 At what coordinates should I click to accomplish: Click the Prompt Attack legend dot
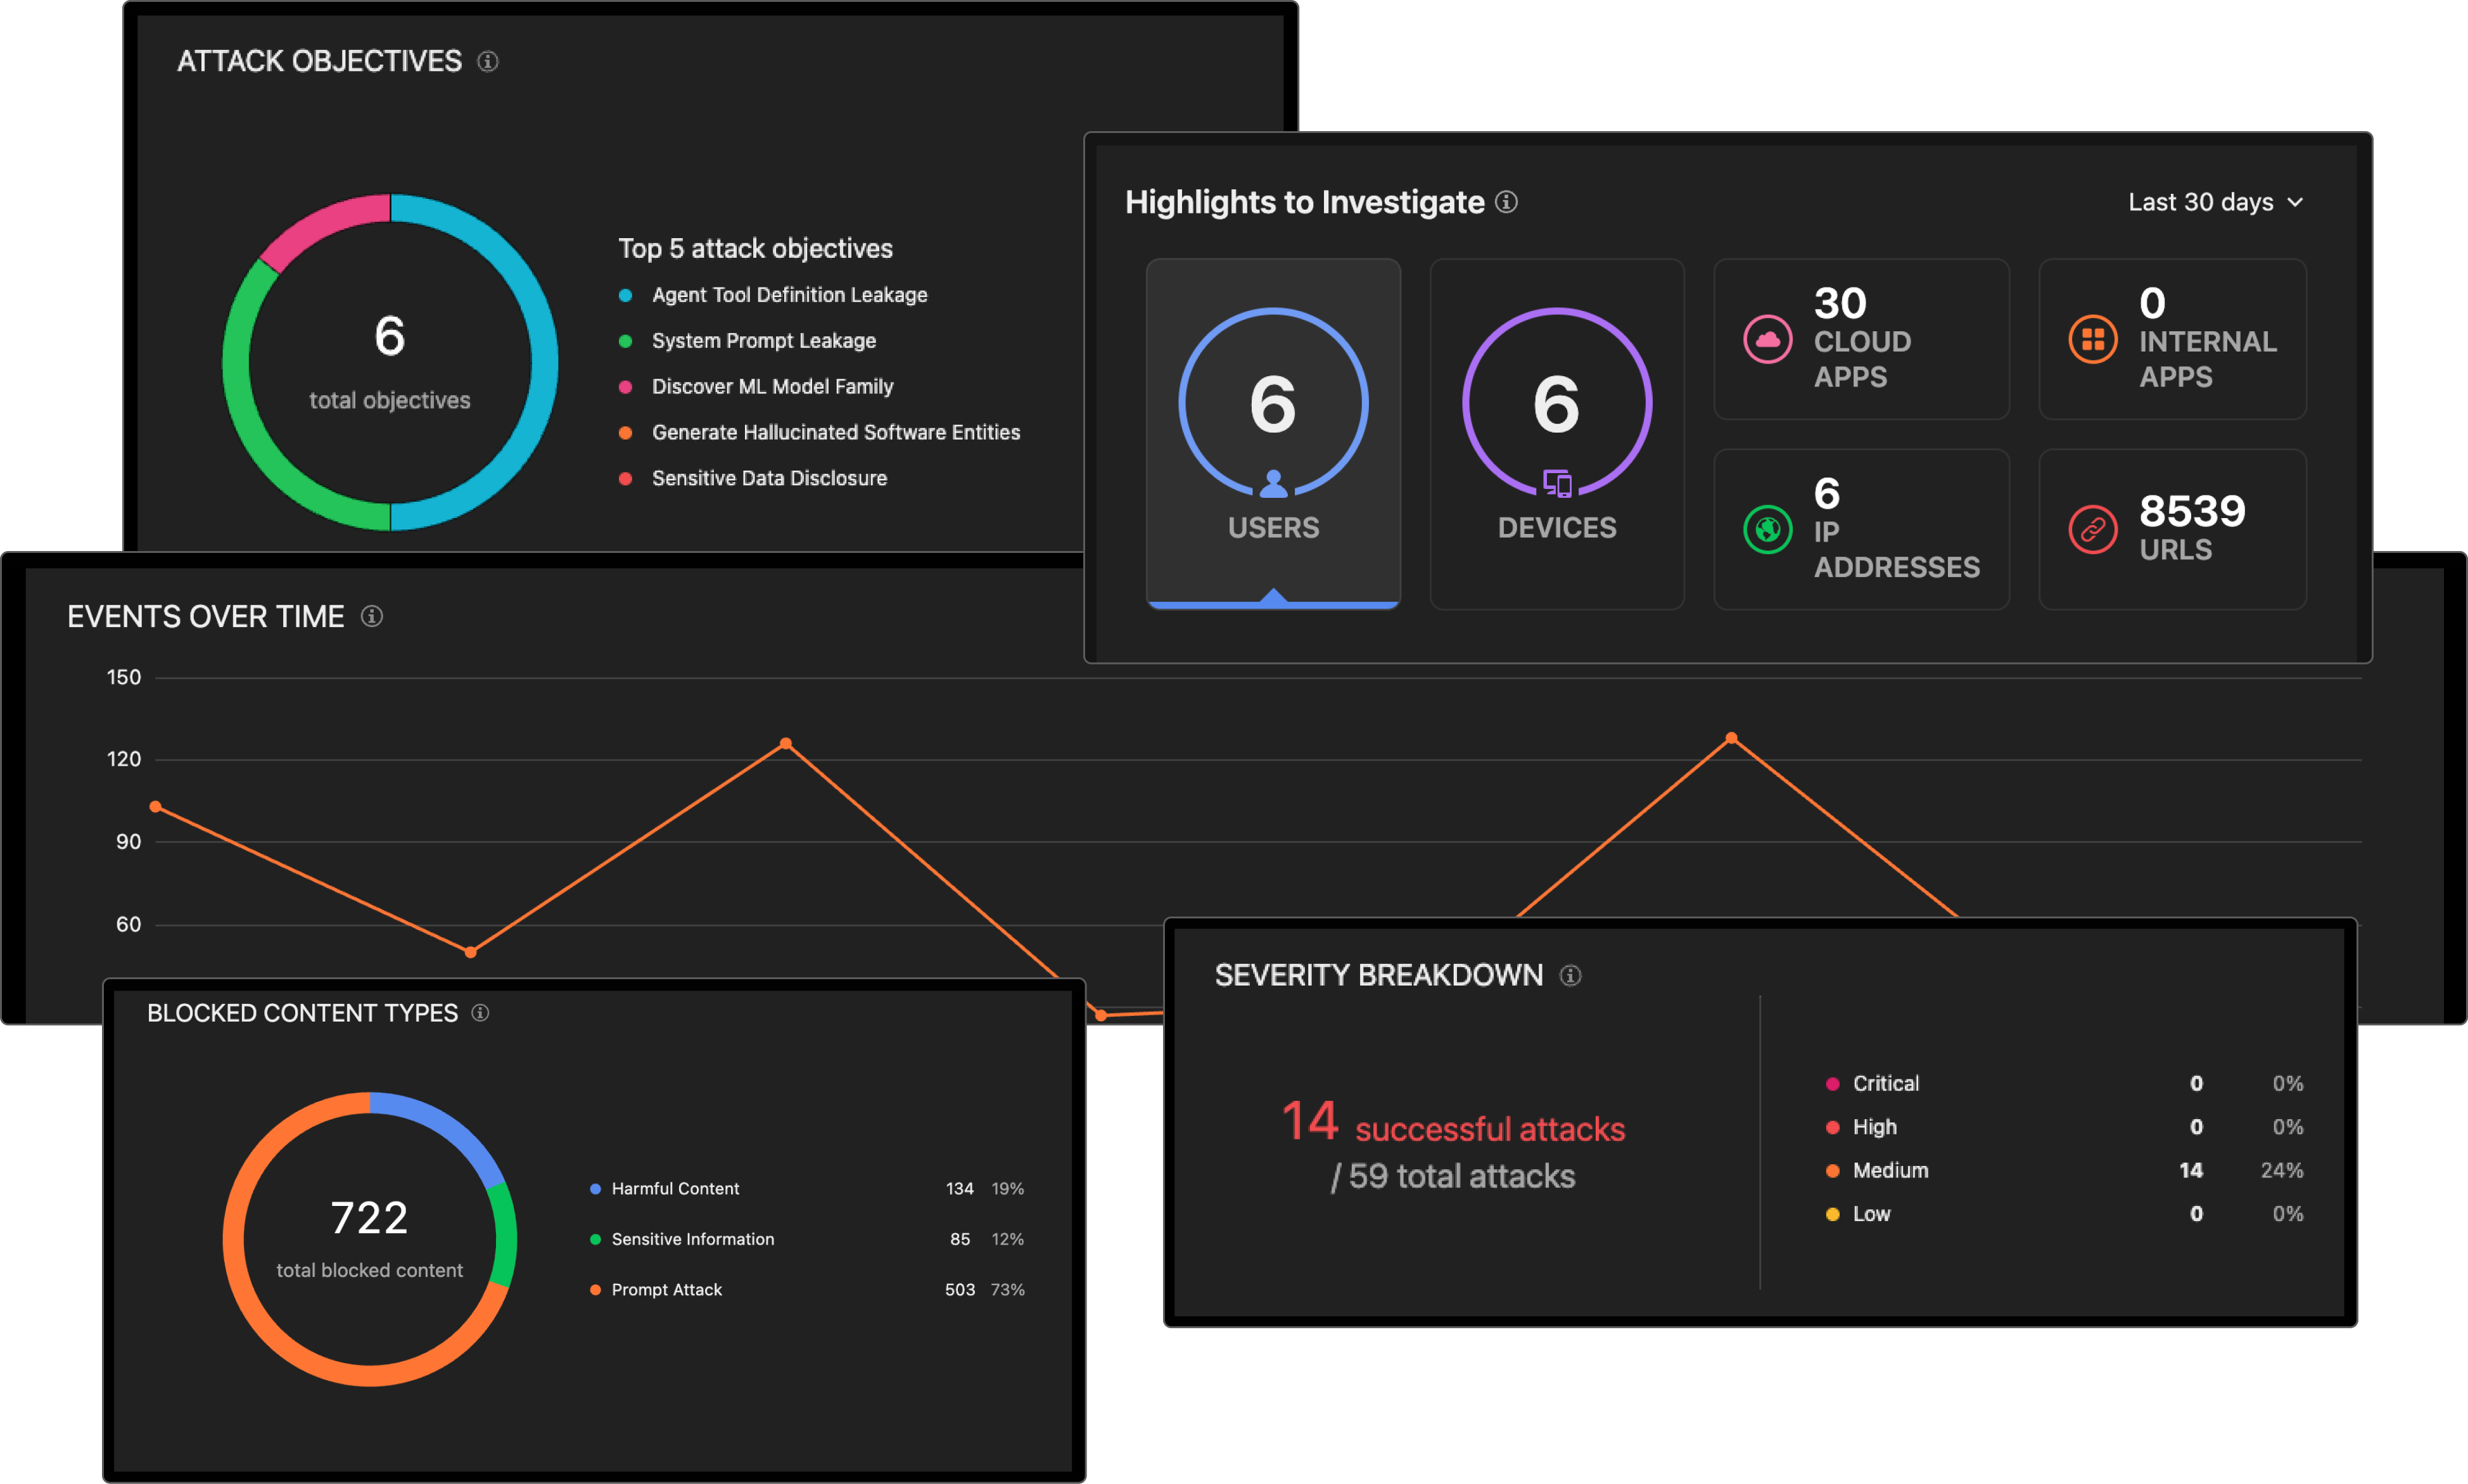coord(595,1290)
